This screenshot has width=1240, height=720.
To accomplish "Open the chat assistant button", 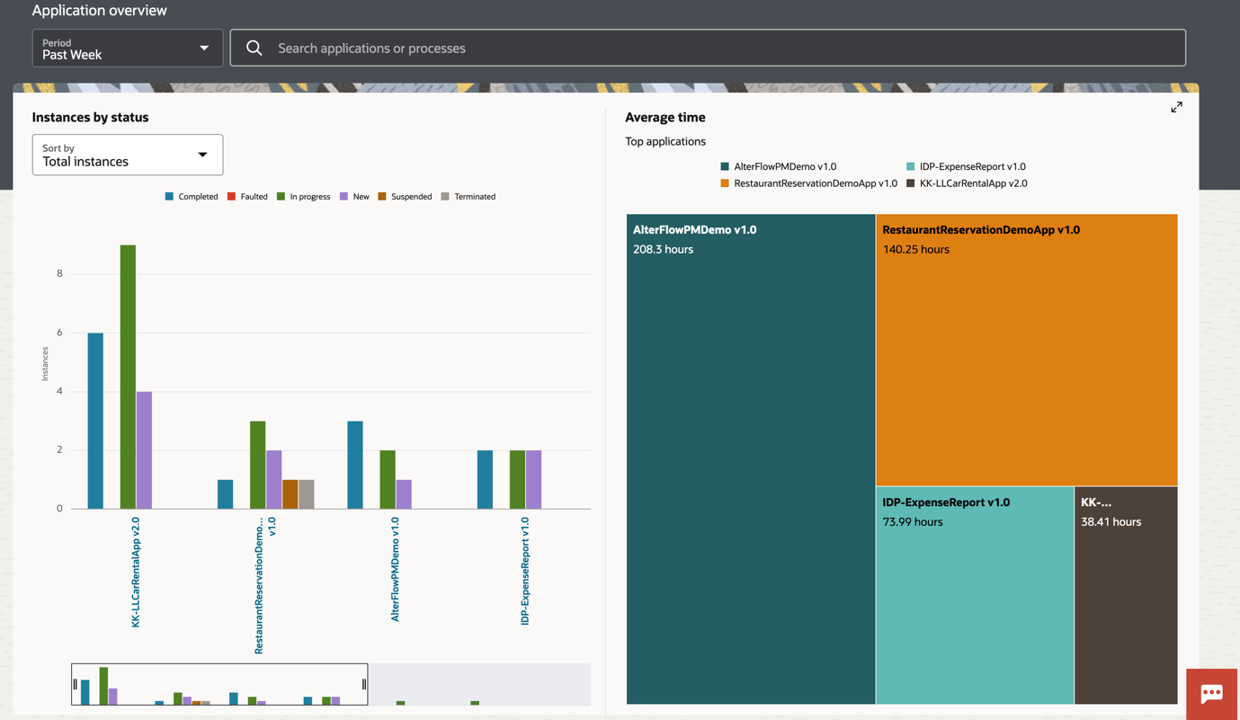I will pos(1211,693).
